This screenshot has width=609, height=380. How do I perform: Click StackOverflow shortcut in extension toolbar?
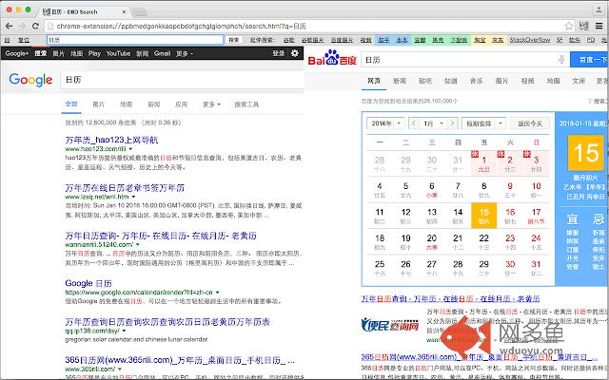click(530, 40)
